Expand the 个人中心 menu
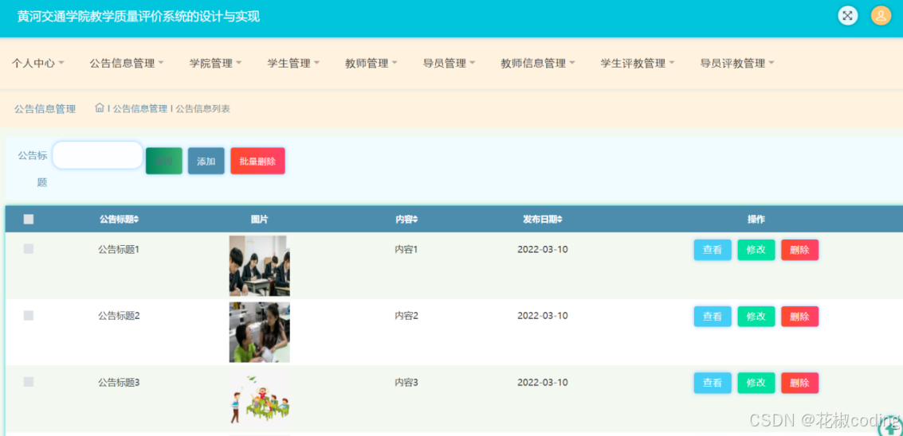Image resolution: width=903 pixels, height=436 pixels. click(x=38, y=64)
